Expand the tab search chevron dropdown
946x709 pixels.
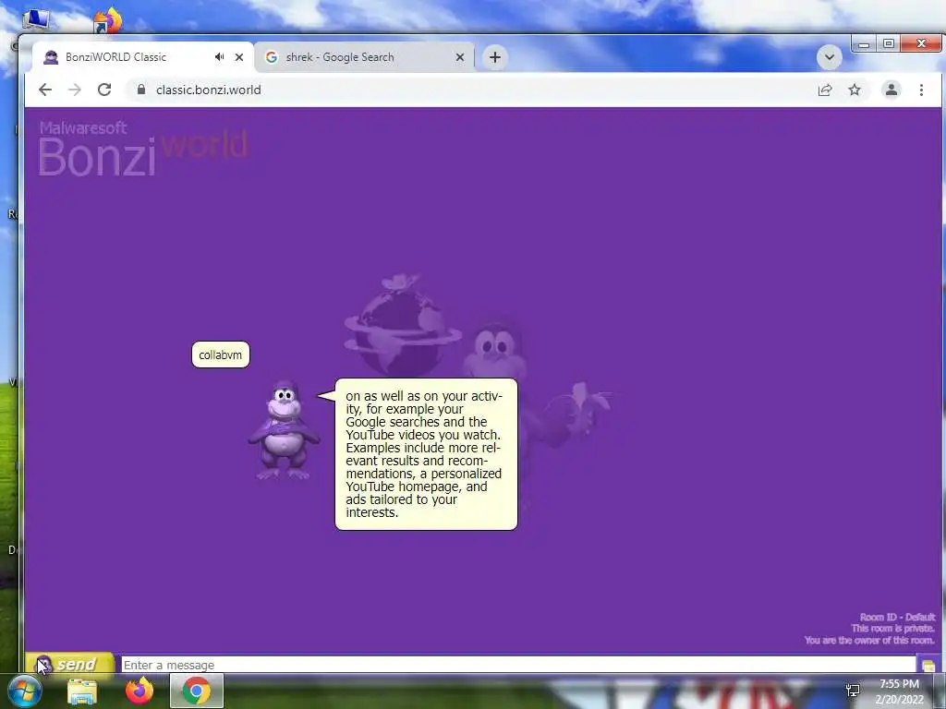(830, 57)
